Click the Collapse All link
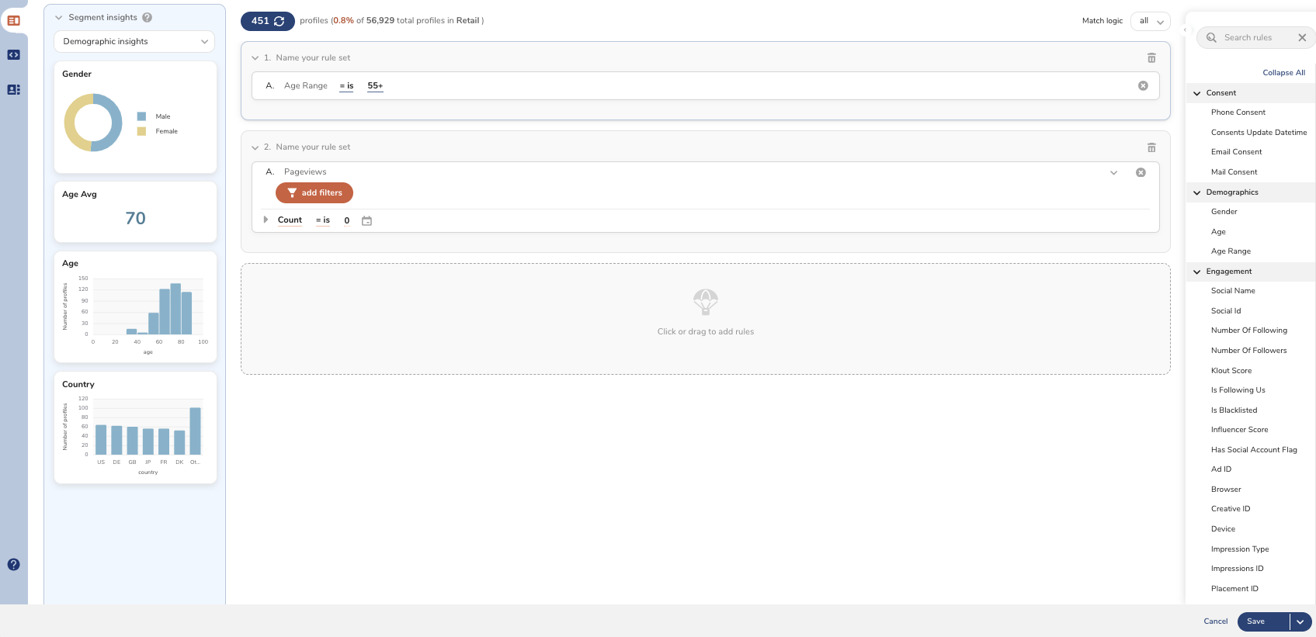Screen dimensions: 1316x637 click(1283, 73)
